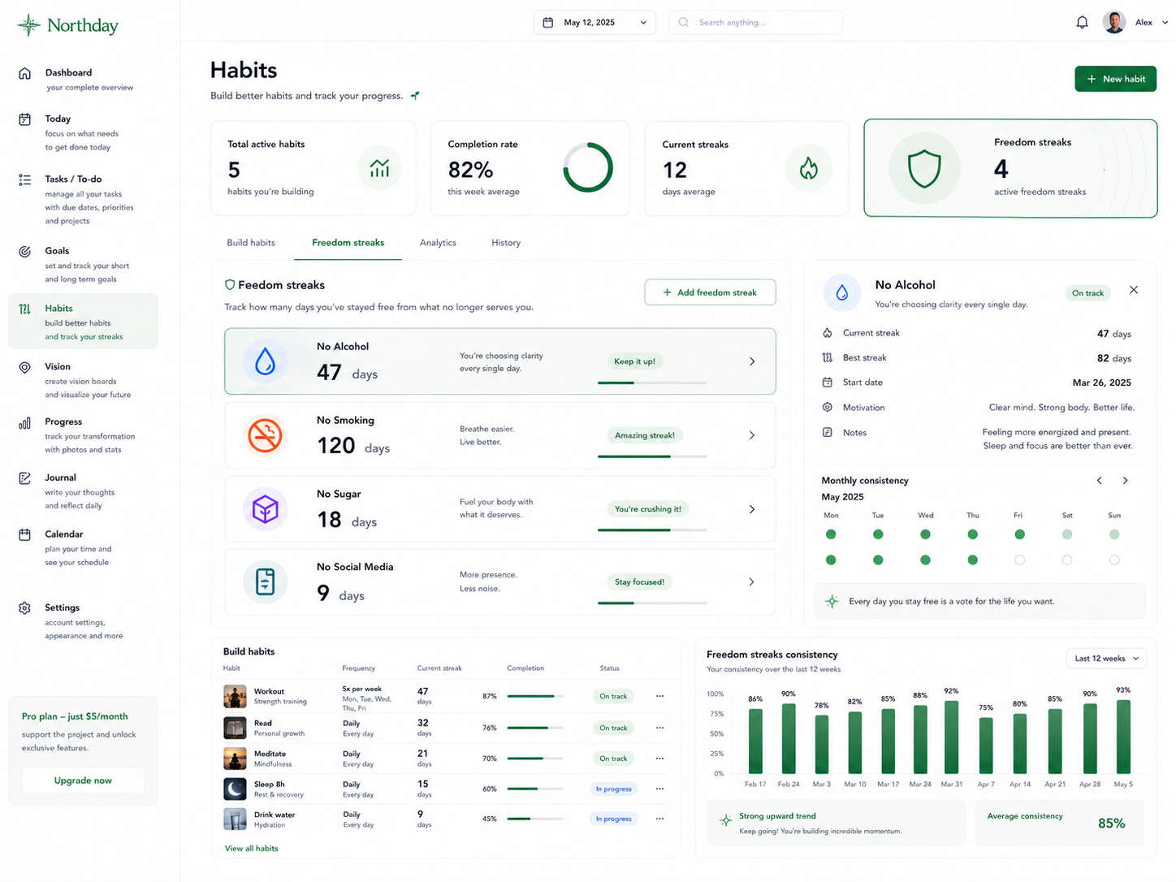
Task: Click the Upgrade now button
Action: point(83,780)
